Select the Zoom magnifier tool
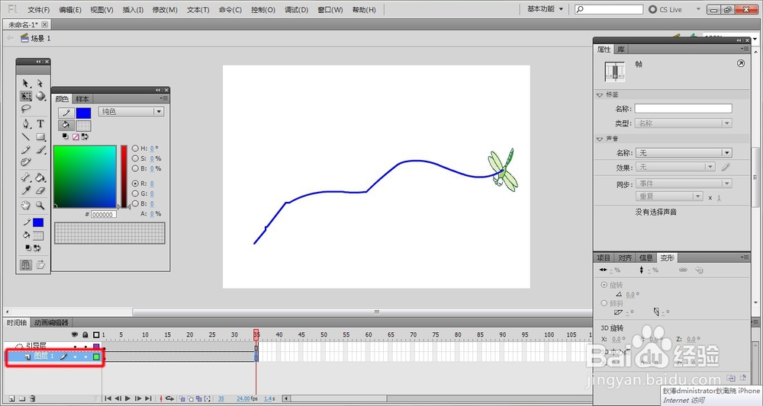 (40, 206)
